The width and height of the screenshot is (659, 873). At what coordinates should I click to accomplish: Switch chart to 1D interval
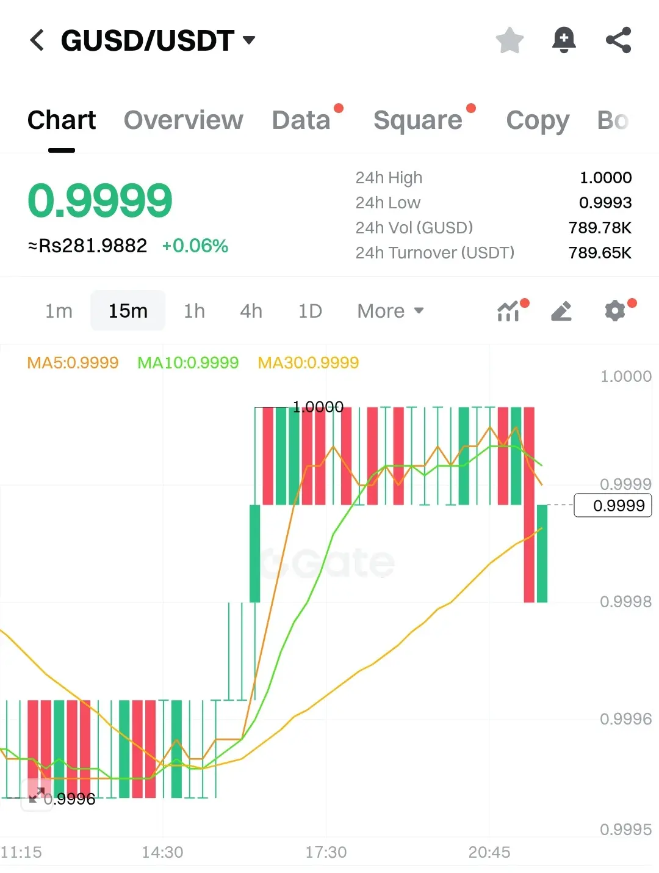coord(310,311)
